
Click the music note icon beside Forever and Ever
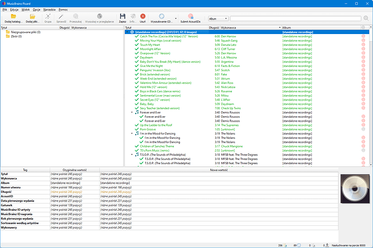pyautogui.click(x=137, y=112)
